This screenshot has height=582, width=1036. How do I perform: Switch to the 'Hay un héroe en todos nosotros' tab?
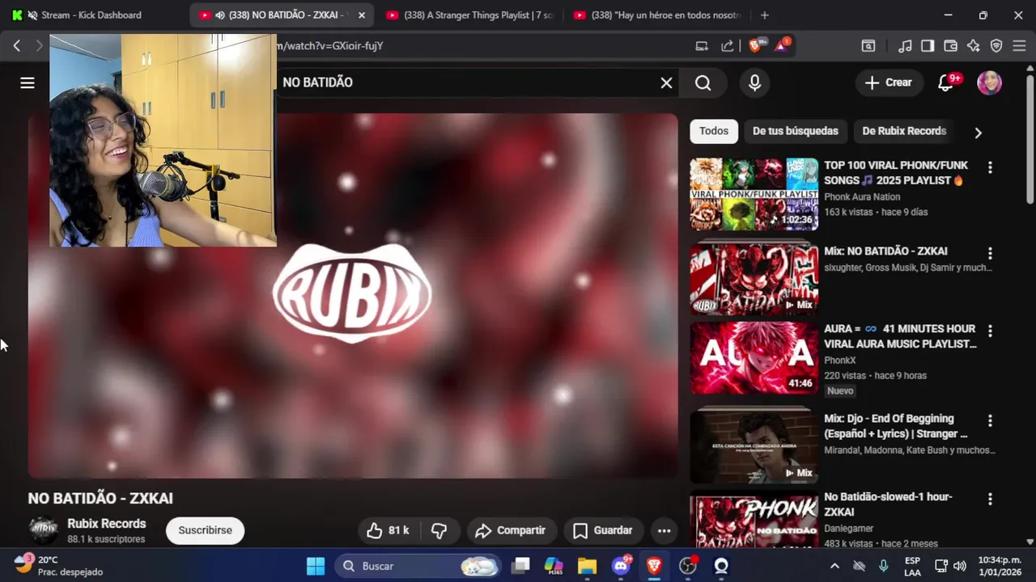coord(659,15)
